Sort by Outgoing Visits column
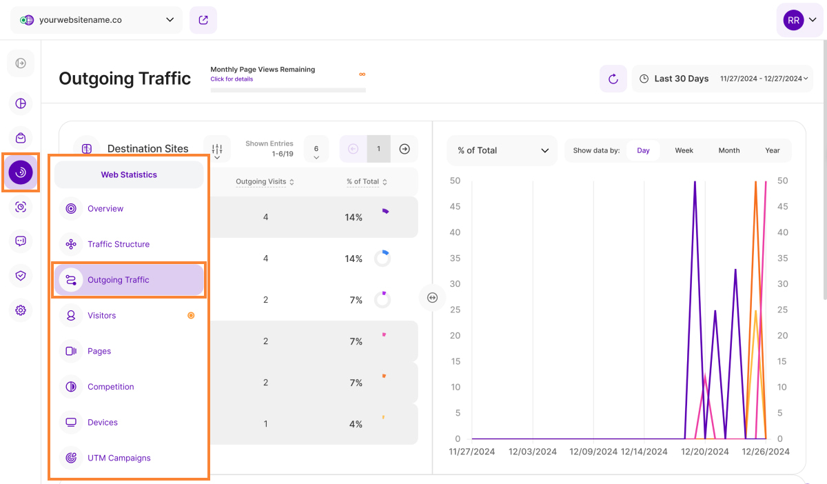 pos(266,182)
